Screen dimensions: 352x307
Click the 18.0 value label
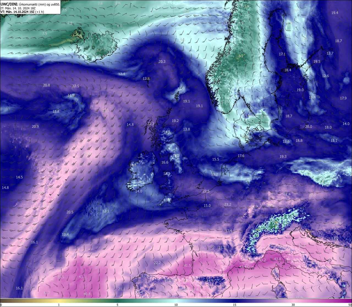[x=328, y=127]
